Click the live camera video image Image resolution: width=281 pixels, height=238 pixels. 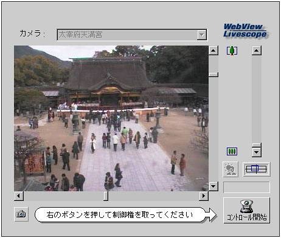click(x=111, y=118)
